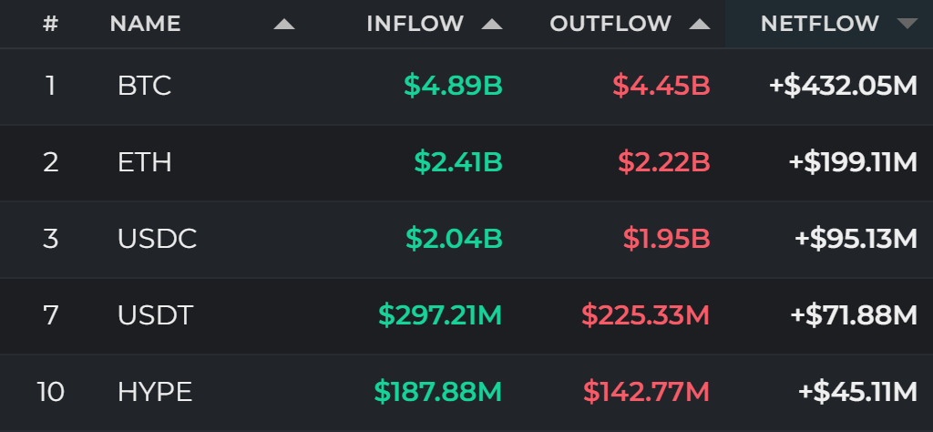Select the USDT name cell
Screen dimensions: 933x432
coord(155,315)
